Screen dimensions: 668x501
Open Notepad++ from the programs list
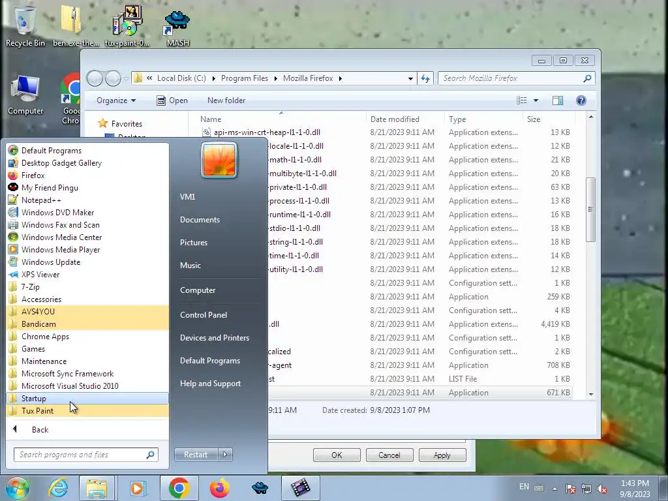point(87,200)
